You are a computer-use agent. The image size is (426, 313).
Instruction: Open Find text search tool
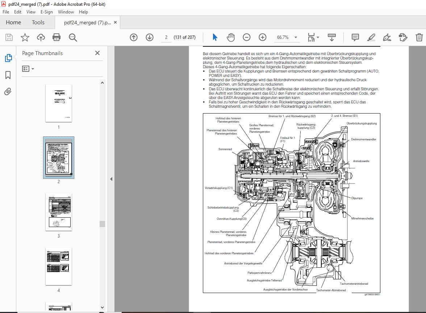click(x=73, y=37)
